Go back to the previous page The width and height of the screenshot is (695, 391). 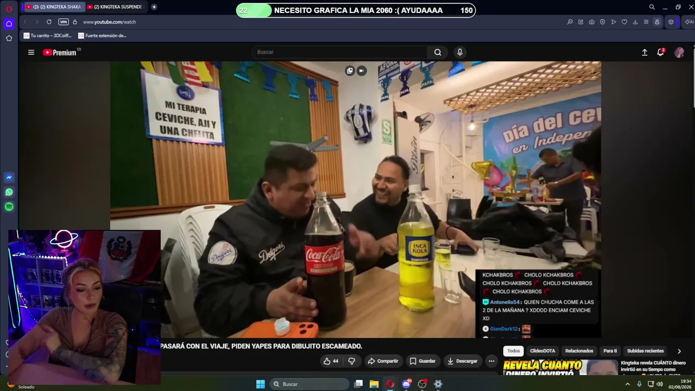coord(25,22)
